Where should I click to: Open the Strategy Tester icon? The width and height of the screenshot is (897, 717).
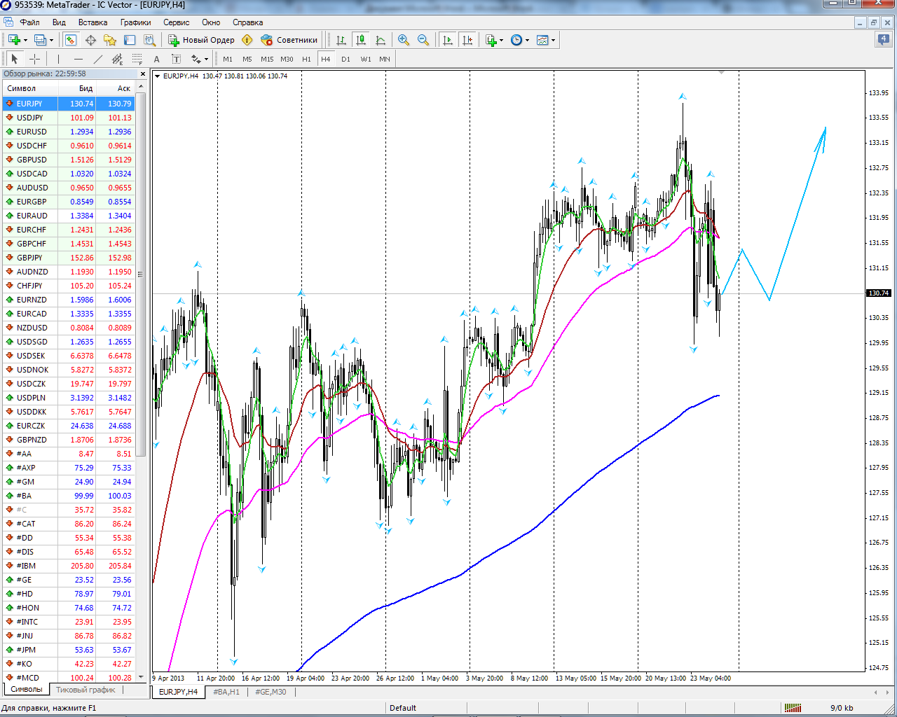149,40
